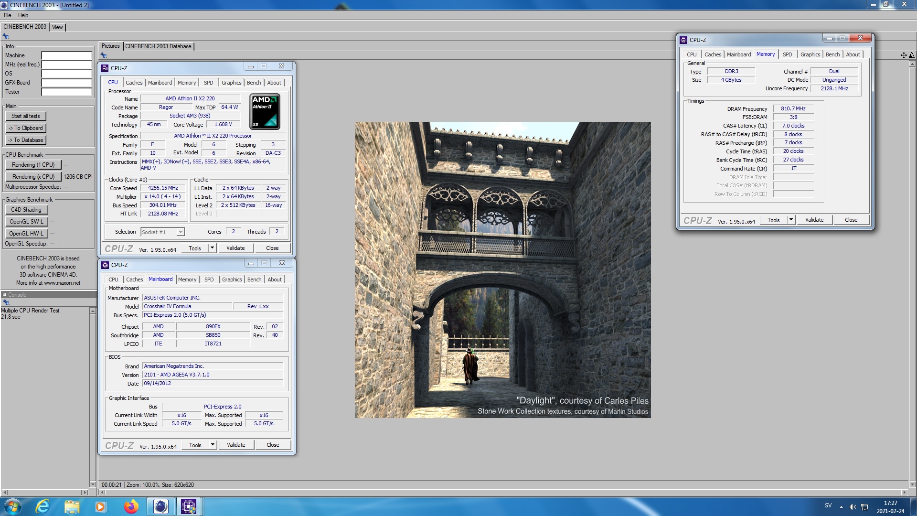Click into MHz (real freq.) field

(x=66, y=64)
